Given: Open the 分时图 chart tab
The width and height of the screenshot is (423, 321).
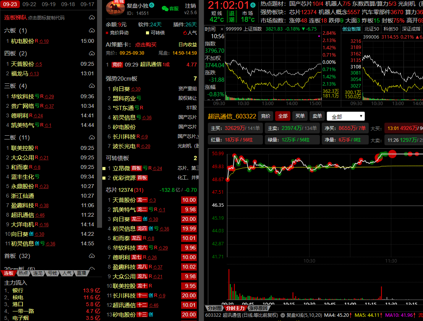Looking at the screenshot, I should click(215, 308).
